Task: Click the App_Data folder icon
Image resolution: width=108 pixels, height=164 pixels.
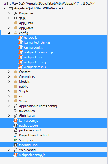Action: click(16, 23)
